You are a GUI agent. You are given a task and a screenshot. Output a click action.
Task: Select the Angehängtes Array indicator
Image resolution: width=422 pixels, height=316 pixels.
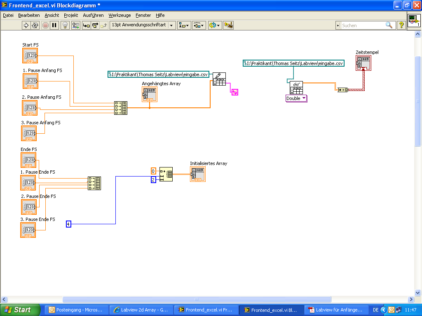click(150, 94)
